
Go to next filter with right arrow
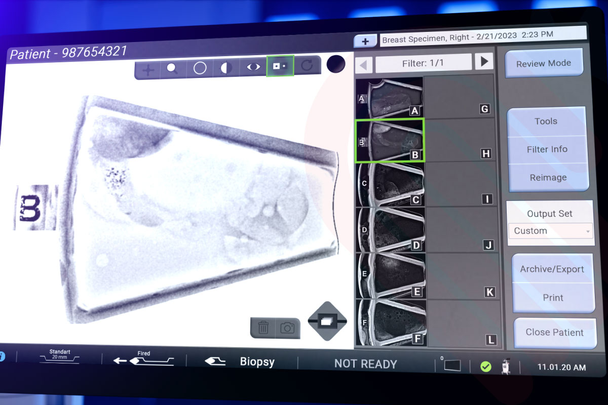pos(484,61)
